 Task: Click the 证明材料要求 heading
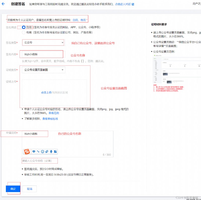tap(159, 24)
